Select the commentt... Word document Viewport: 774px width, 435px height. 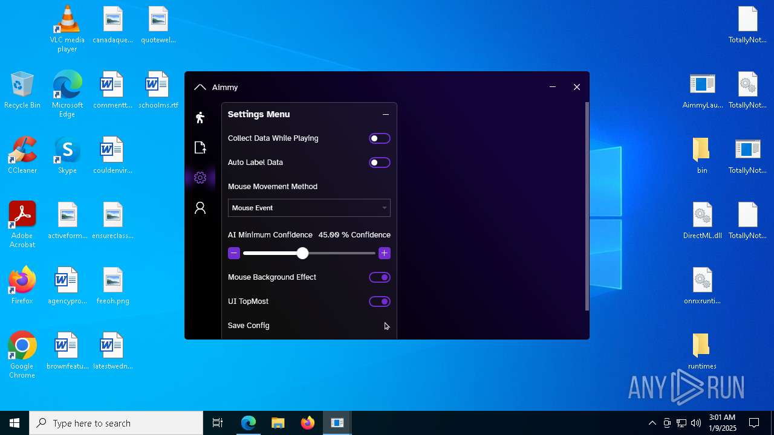pyautogui.click(x=112, y=89)
